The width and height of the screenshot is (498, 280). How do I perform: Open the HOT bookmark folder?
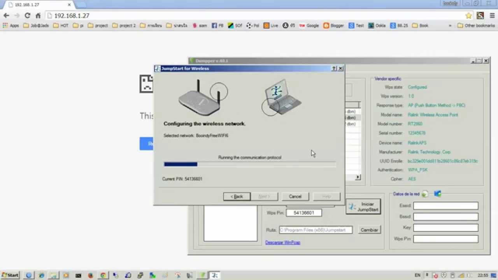pos(61,26)
